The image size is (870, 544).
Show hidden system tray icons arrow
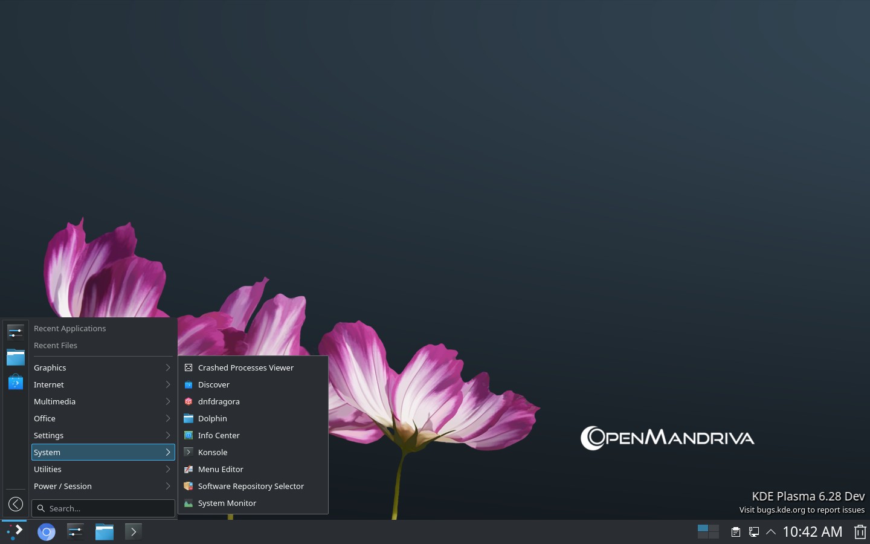point(771,532)
